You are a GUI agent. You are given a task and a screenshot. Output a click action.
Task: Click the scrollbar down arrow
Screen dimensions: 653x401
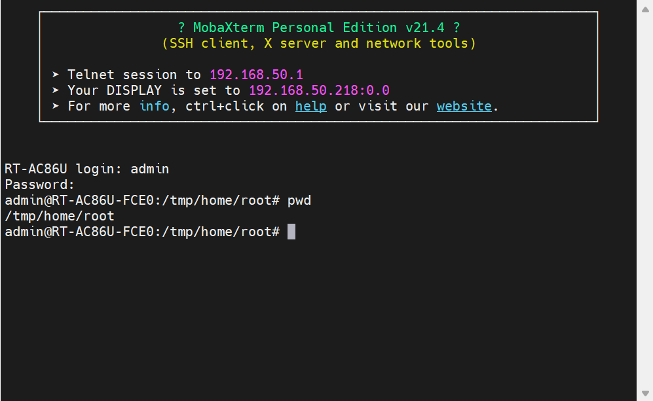coord(645,393)
